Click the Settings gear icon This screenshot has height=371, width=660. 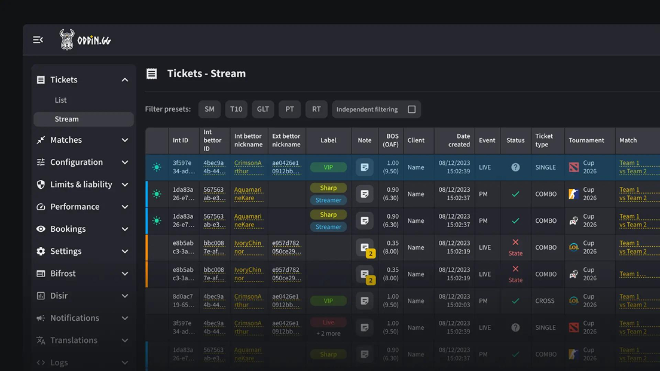tap(41, 252)
